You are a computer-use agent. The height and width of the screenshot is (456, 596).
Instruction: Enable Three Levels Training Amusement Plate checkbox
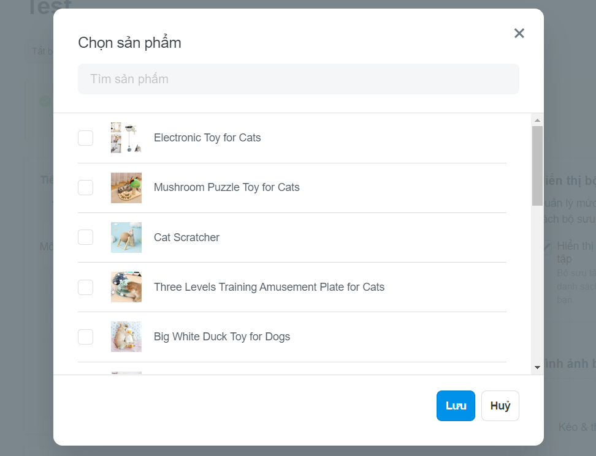pyautogui.click(x=85, y=287)
